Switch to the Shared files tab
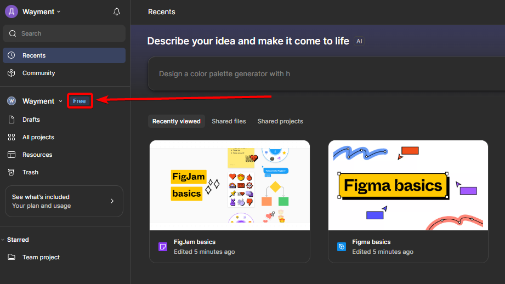The width and height of the screenshot is (505, 284). click(229, 121)
